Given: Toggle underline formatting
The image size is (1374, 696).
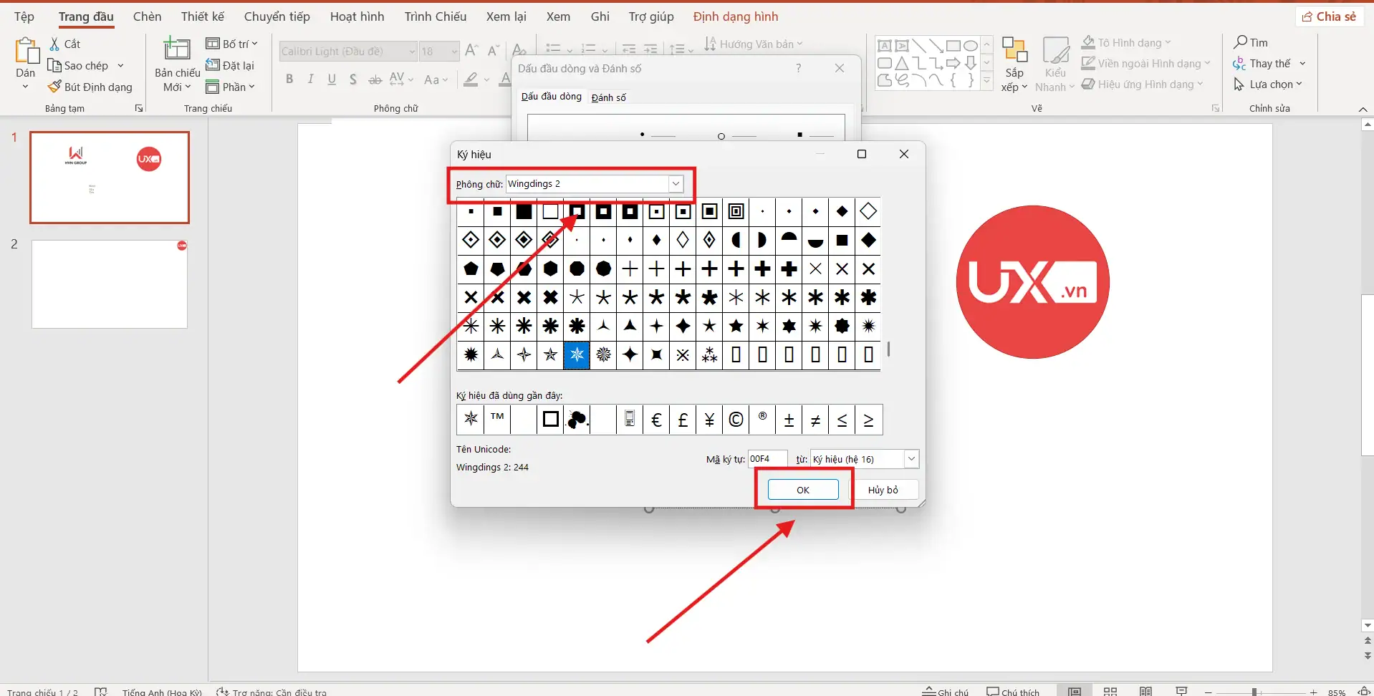Looking at the screenshot, I should point(332,79).
